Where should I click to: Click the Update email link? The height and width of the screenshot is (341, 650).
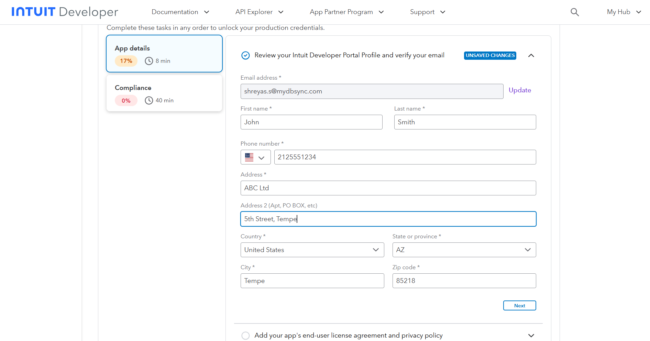click(x=519, y=90)
